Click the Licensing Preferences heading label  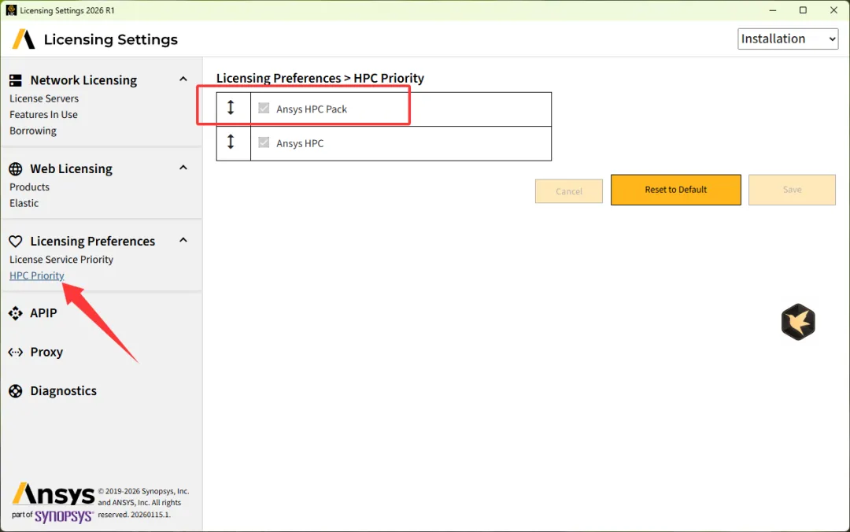pos(93,241)
